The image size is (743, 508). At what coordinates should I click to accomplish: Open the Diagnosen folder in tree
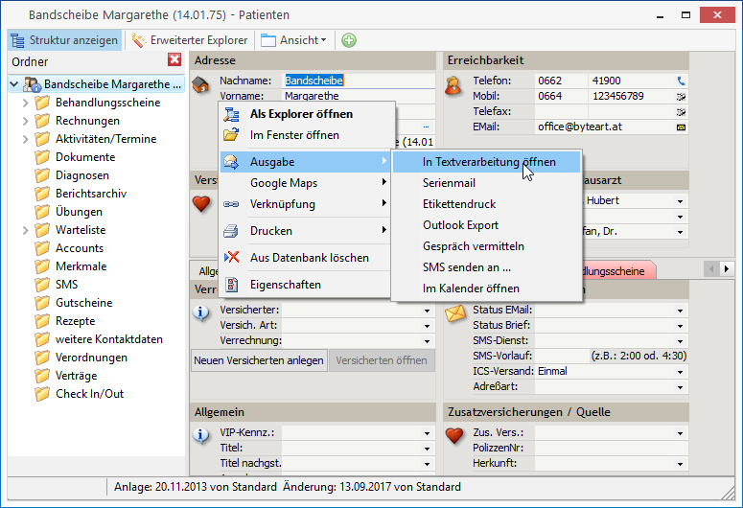81,175
